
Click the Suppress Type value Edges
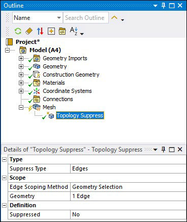tap(128, 168)
